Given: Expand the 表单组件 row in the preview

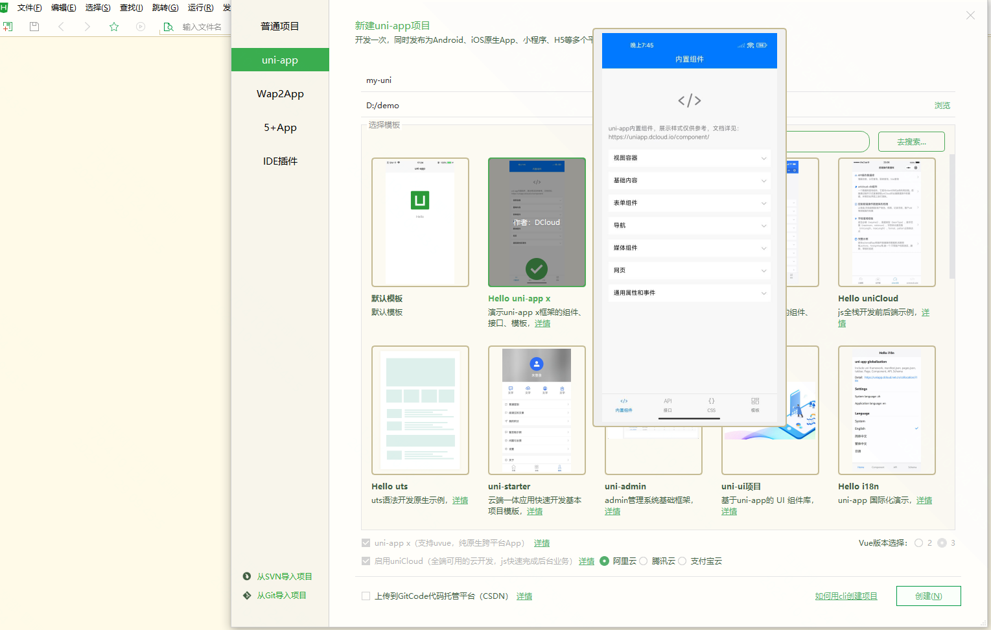Looking at the screenshot, I should point(690,203).
